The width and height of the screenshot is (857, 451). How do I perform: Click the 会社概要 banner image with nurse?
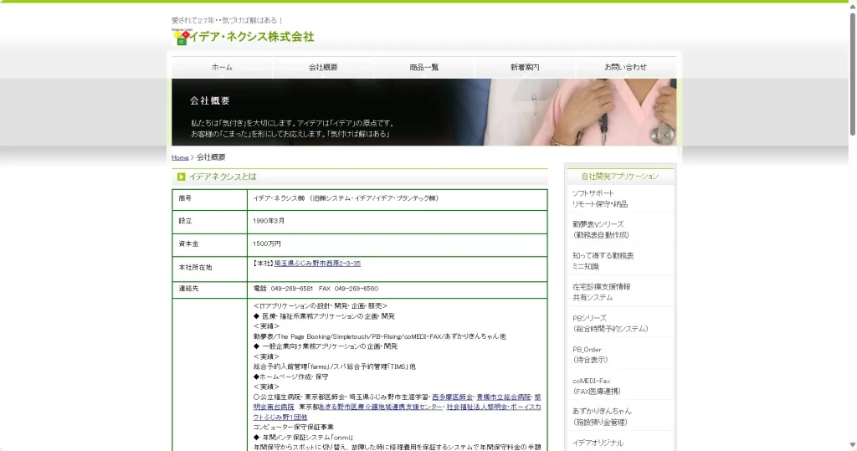[x=423, y=112]
